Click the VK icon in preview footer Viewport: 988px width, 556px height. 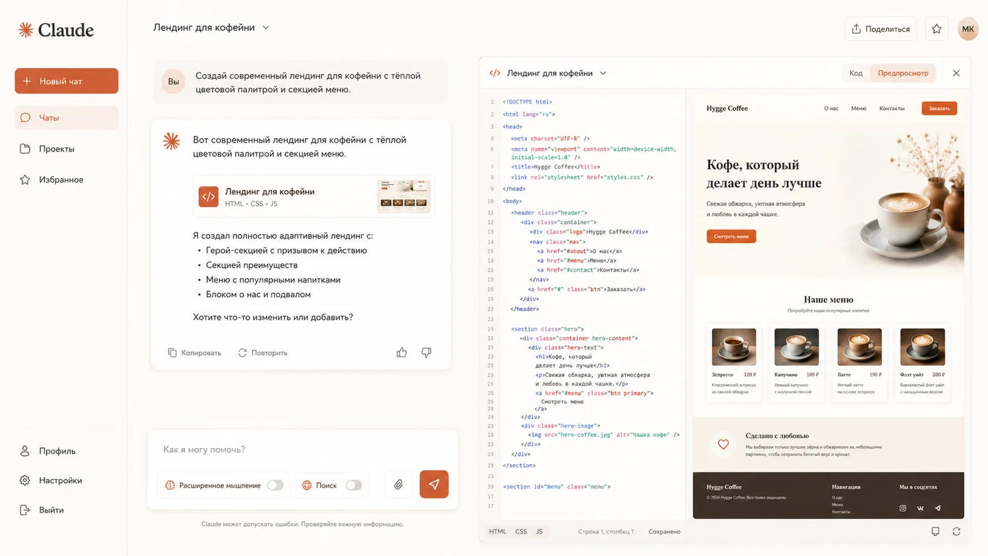pos(920,508)
